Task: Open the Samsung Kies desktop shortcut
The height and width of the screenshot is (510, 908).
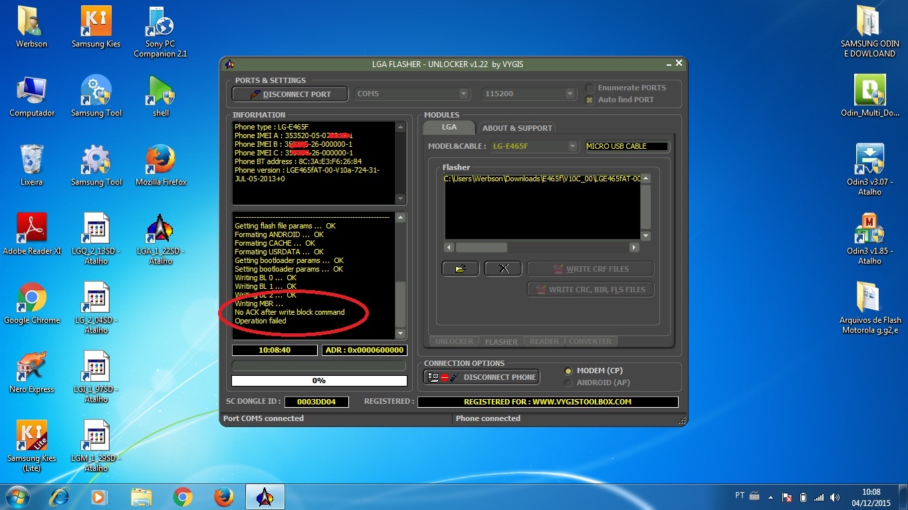Action: [x=96, y=27]
